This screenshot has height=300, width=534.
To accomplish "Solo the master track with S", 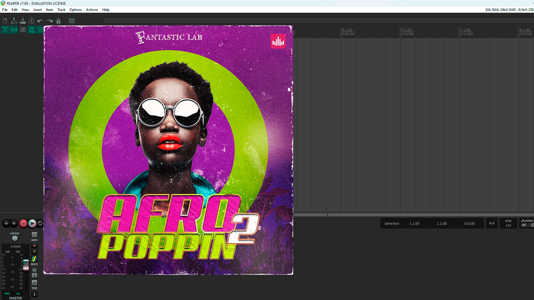I will (34, 252).
